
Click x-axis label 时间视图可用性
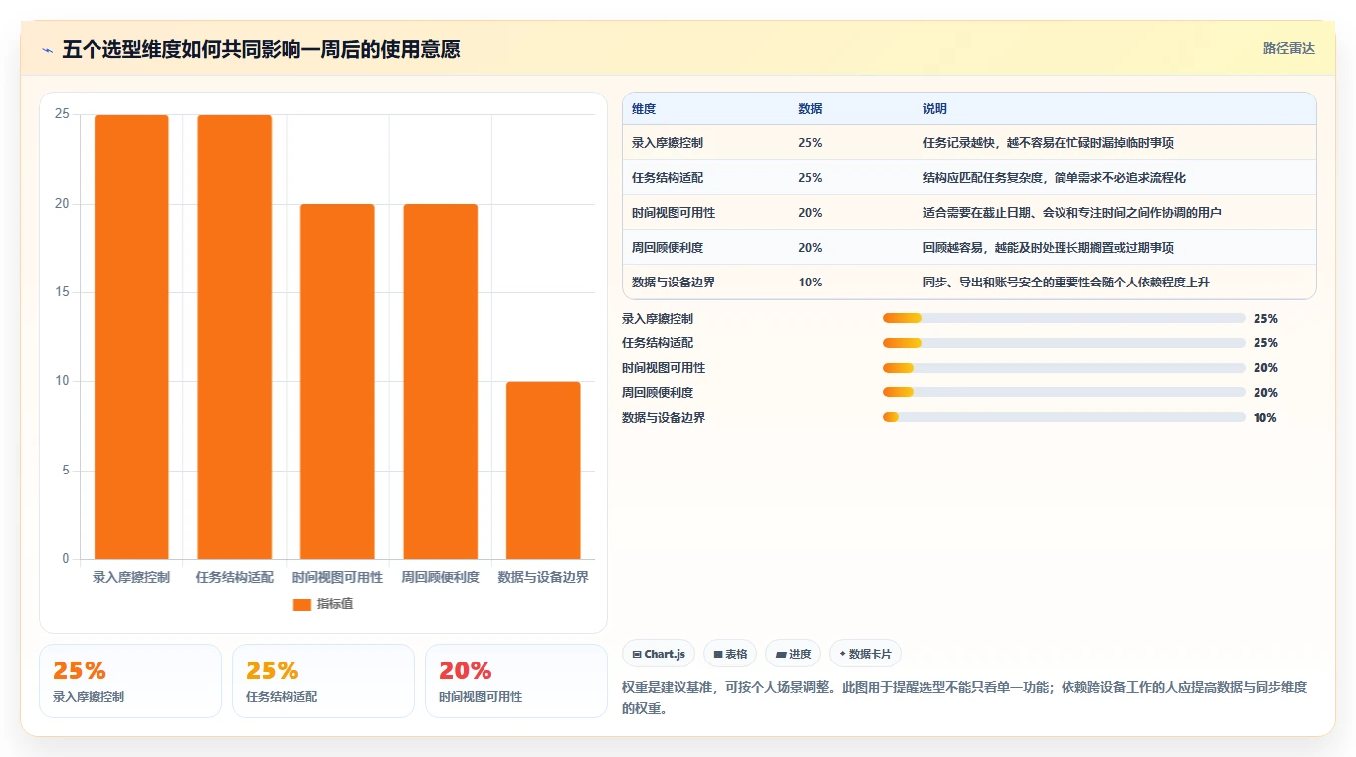[337, 577]
